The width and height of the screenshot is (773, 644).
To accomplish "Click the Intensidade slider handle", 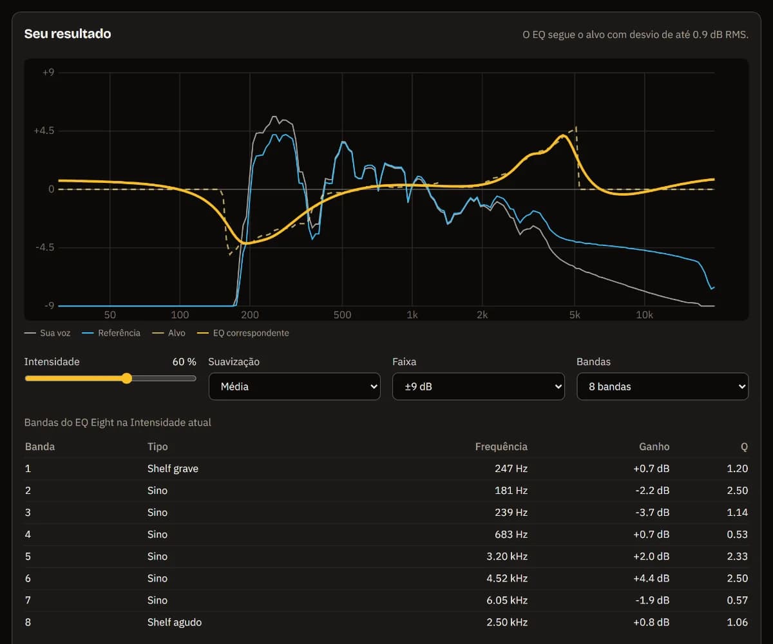I will click(x=127, y=378).
